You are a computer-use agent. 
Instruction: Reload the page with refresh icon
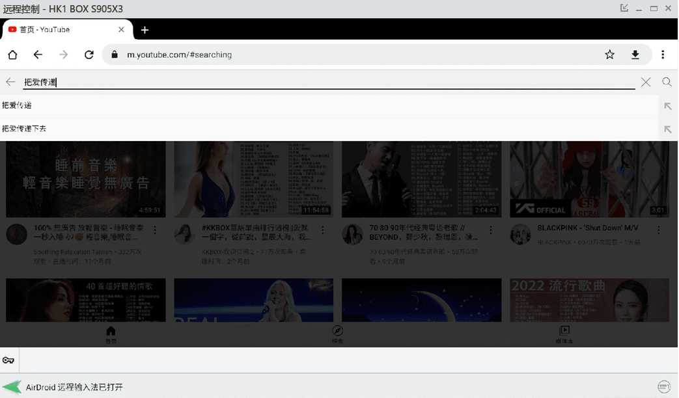tap(89, 55)
